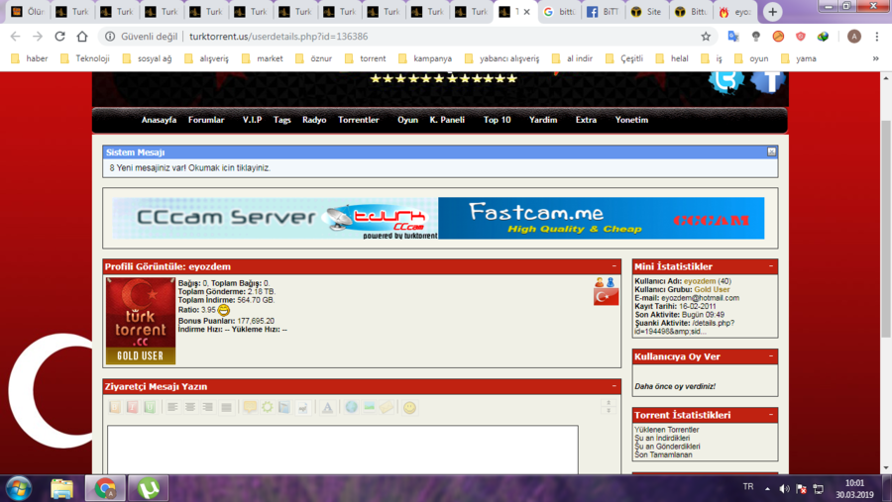Open Forumlar in the site menu
The width and height of the screenshot is (892, 502).
coord(206,120)
